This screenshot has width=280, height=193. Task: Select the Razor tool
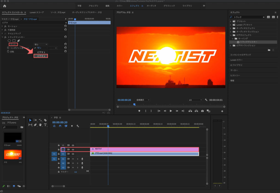coord(45,120)
